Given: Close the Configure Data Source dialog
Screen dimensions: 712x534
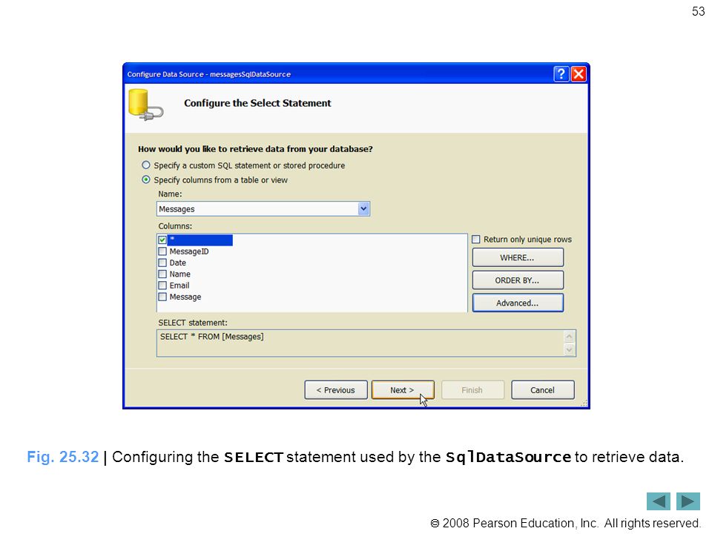Looking at the screenshot, I should (x=578, y=74).
